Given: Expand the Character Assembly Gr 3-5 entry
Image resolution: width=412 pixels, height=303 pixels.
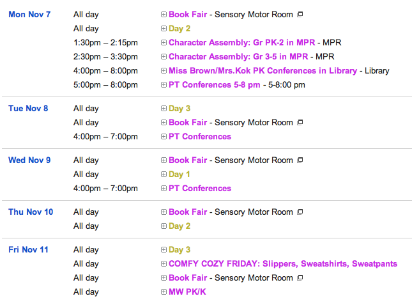Looking at the screenshot, I should 164,56.
